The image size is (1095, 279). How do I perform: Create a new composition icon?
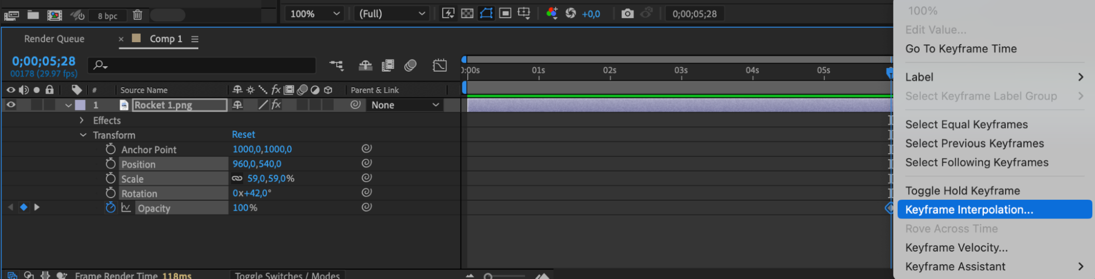(x=55, y=15)
